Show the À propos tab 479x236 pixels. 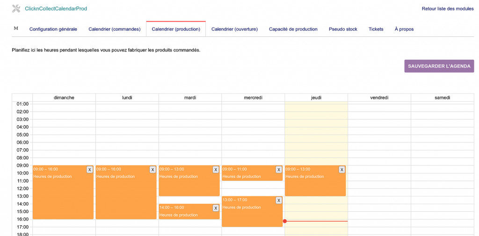point(404,29)
